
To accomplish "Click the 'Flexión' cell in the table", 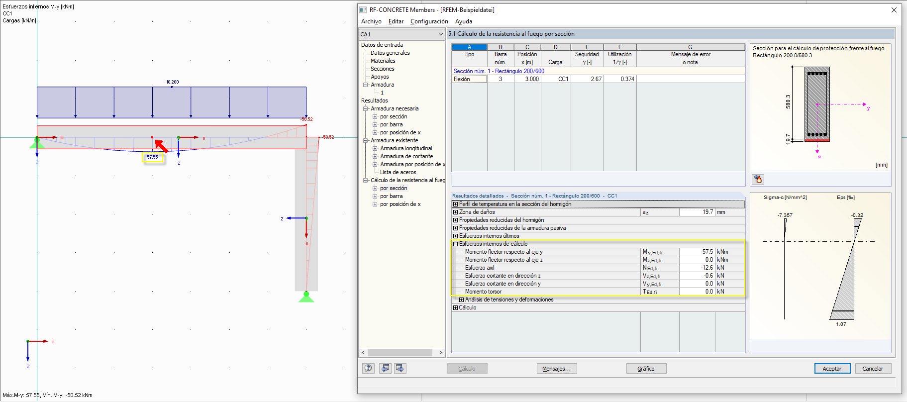I will click(469, 79).
